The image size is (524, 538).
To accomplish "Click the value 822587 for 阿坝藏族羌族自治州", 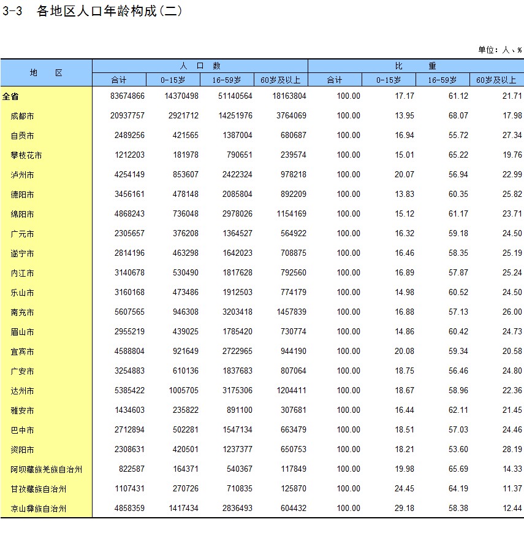I will [x=132, y=469].
